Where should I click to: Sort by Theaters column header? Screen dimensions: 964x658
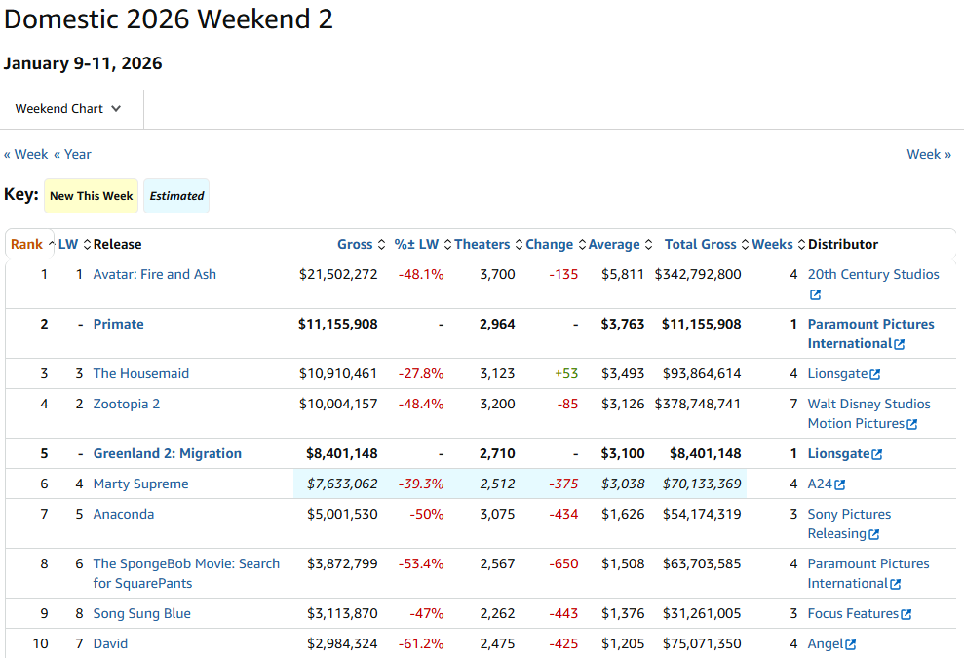[x=482, y=244]
